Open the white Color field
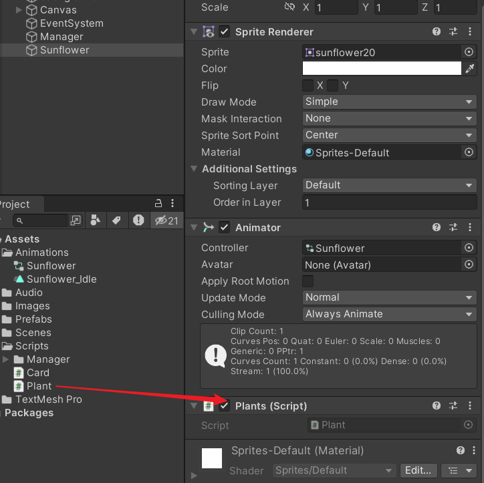The image size is (484, 483). click(382, 68)
